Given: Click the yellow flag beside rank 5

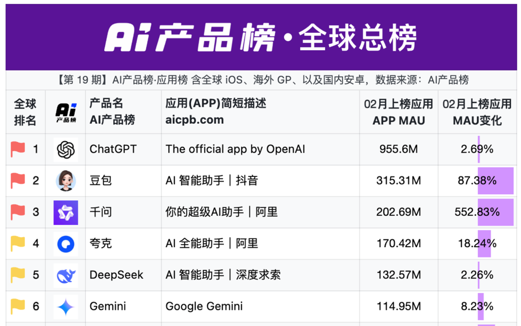Looking at the screenshot, I should click(x=18, y=275).
